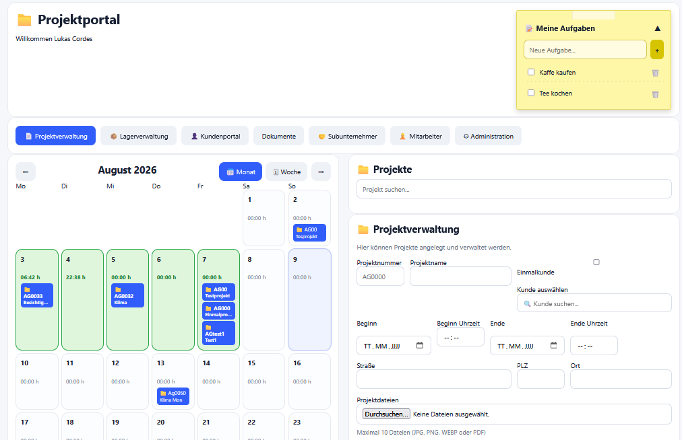Viewport: 682px width, 440px height.
Task: Switch to the Dokumente tab
Action: pyautogui.click(x=278, y=136)
